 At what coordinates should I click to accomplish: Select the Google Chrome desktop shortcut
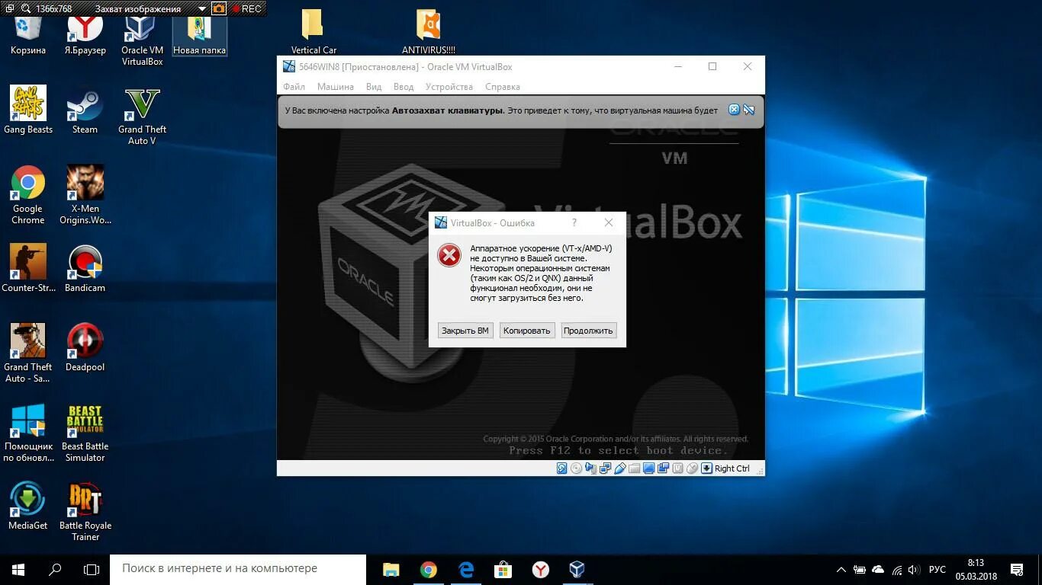[x=28, y=195]
